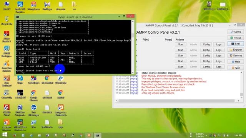Click the horizontal scrollbar of XAMPP log
This screenshot has height=138, width=246.
tap(176, 101)
